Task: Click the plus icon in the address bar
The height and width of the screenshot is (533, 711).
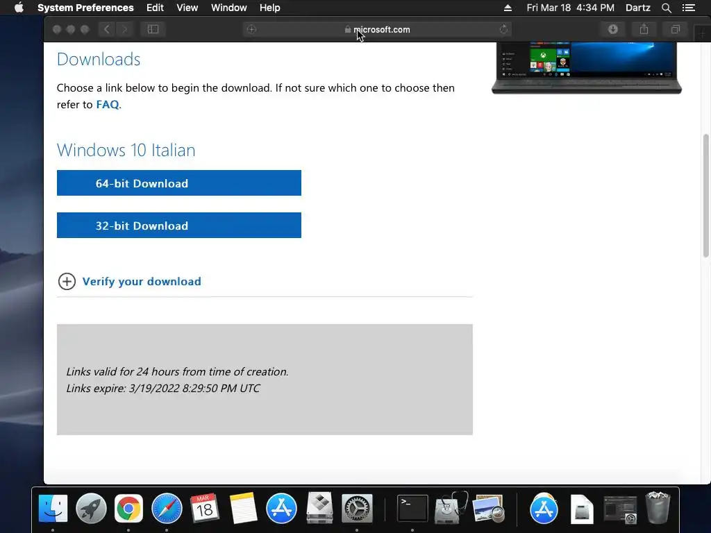Action: pyautogui.click(x=251, y=29)
